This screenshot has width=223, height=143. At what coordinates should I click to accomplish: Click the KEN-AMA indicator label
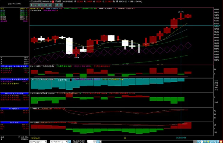coord(35,10)
